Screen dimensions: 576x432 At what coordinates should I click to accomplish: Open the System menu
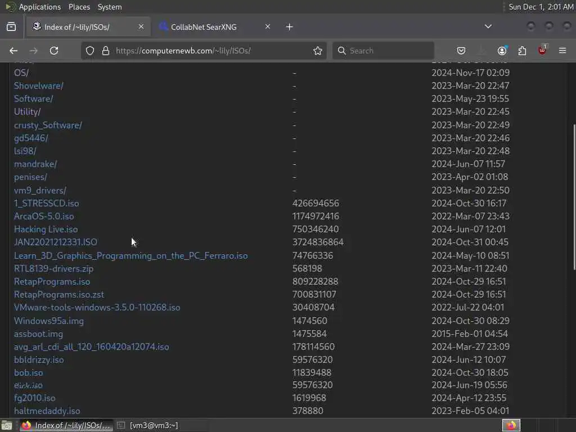pos(110,7)
